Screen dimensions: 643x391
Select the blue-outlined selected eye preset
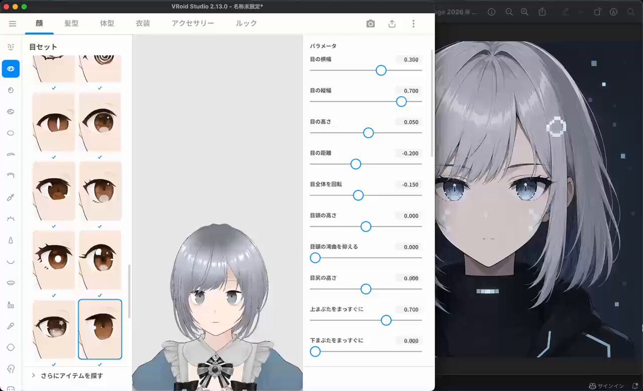click(100, 329)
